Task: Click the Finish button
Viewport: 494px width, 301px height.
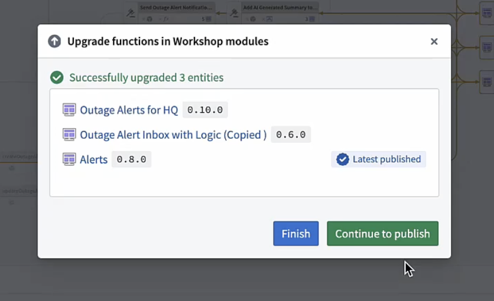Action: coord(296,233)
